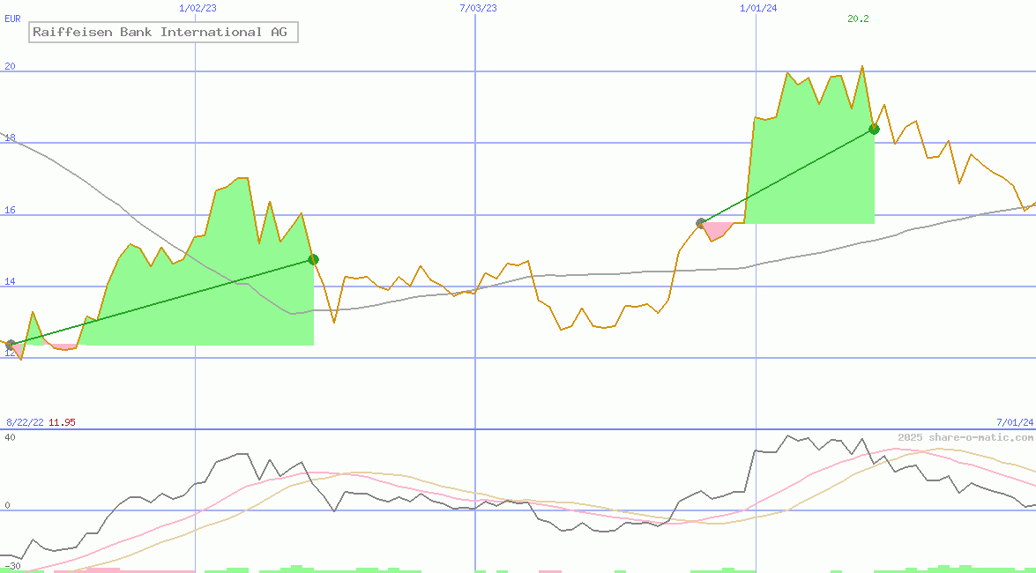Click the Raiffeisen Bank International AG title box

pos(164,33)
